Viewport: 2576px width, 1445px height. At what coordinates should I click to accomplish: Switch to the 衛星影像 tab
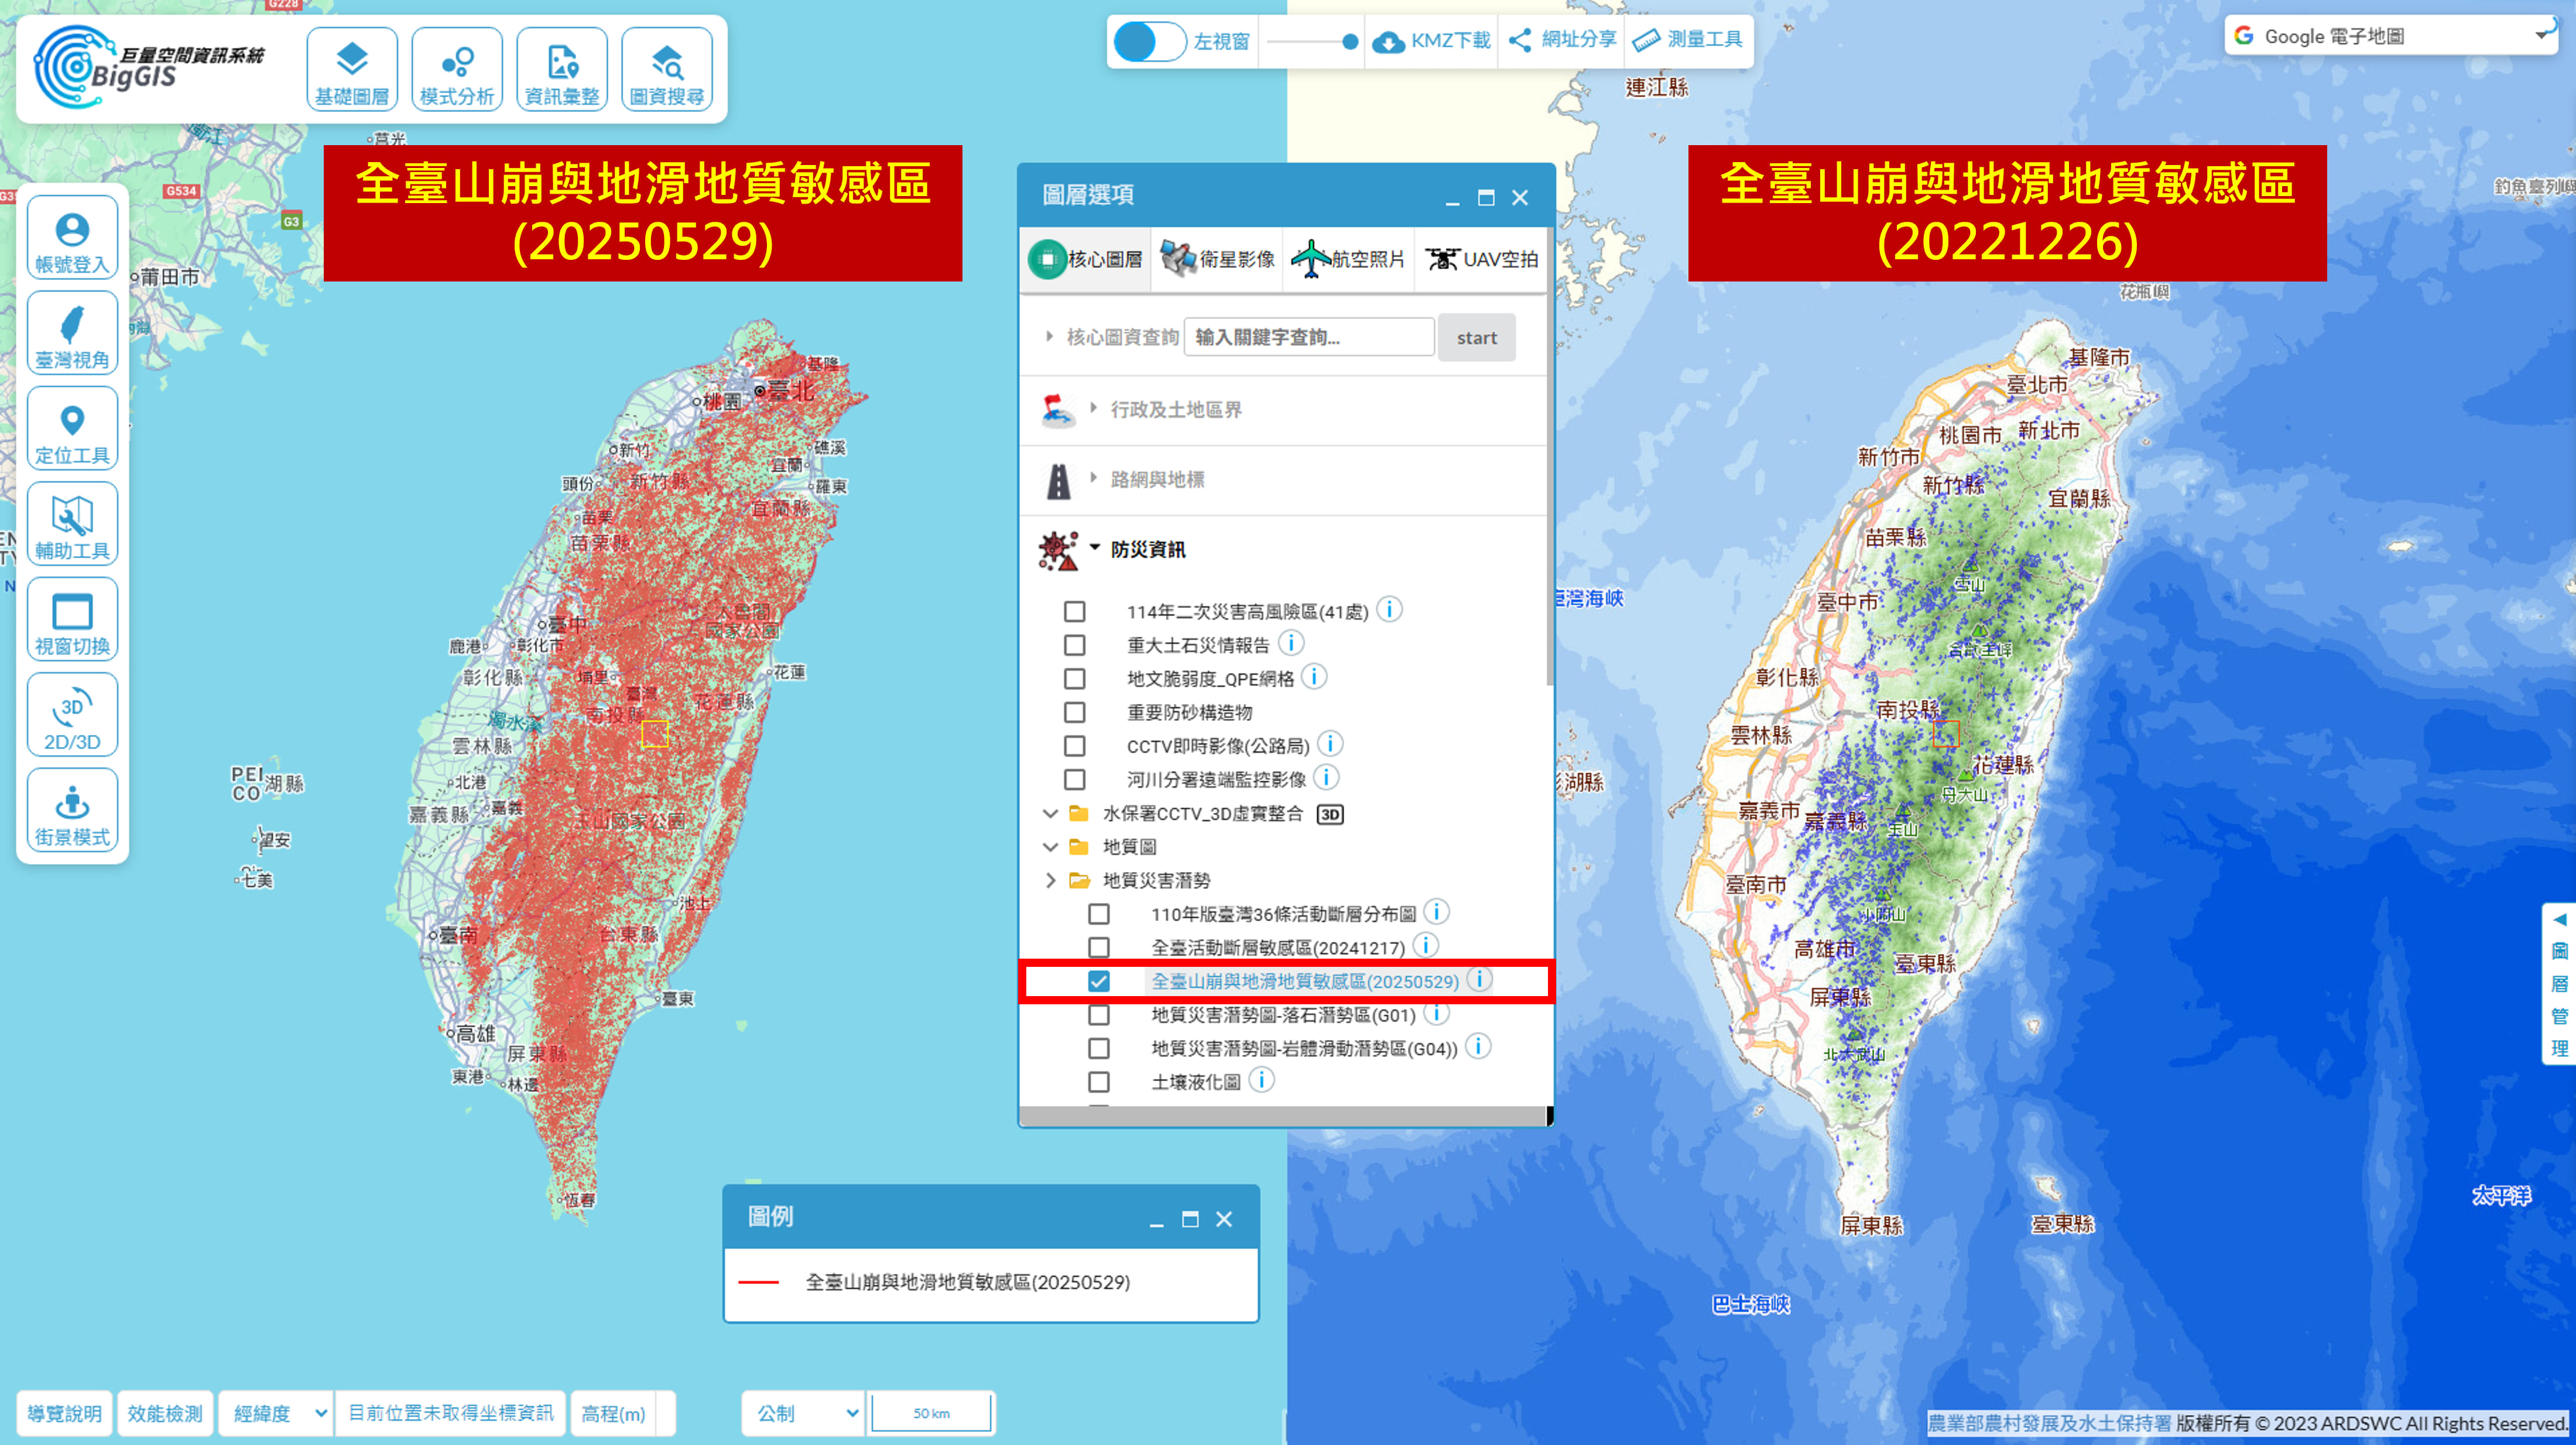point(1218,260)
